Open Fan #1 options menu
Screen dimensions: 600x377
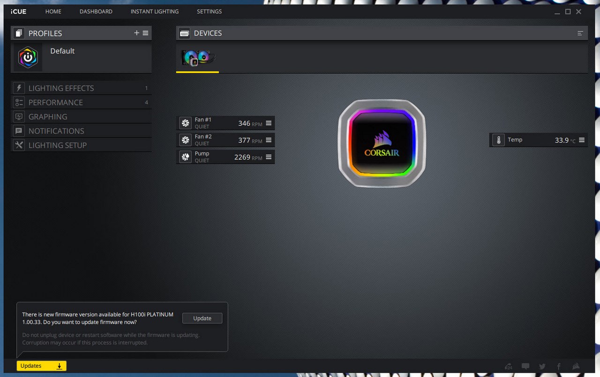click(x=269, y=123)
